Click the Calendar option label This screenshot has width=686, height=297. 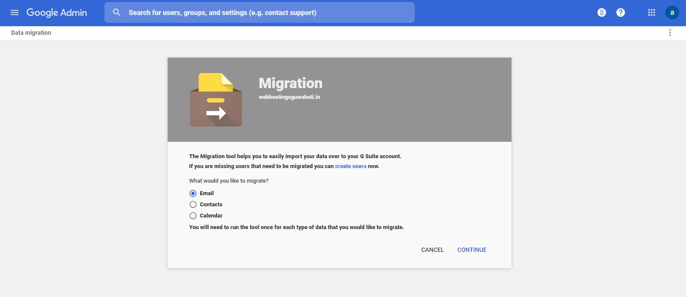211,216
